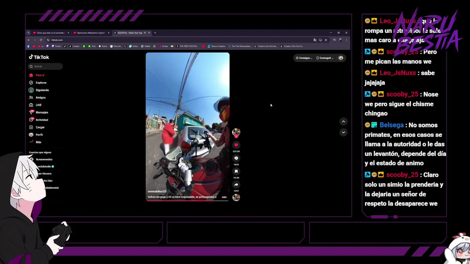This screenshot has height=264, width=470.
Task: Open the Sorteo bookmark
Action: coord(163,46)
